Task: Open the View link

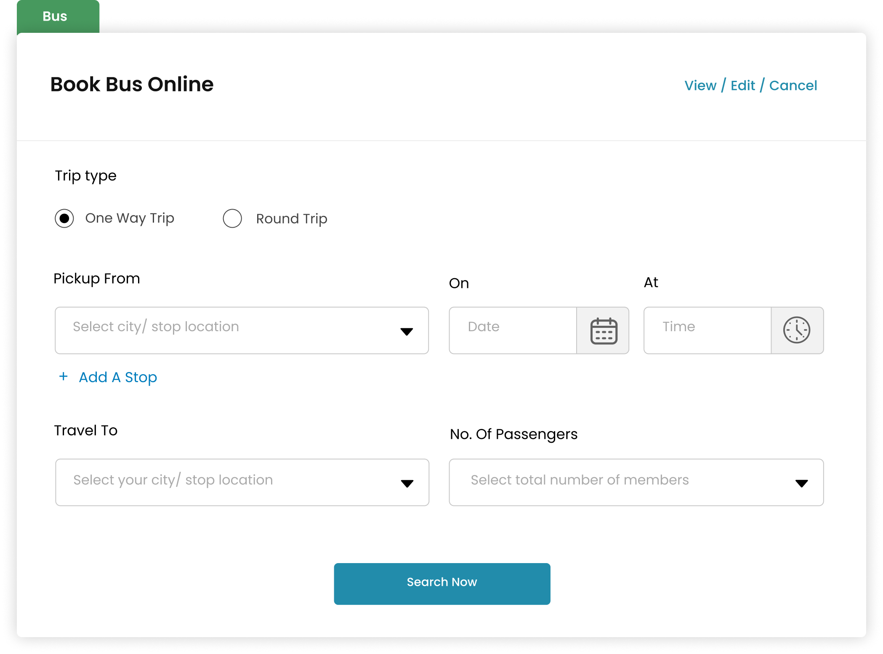Action: tap(700, 85)
